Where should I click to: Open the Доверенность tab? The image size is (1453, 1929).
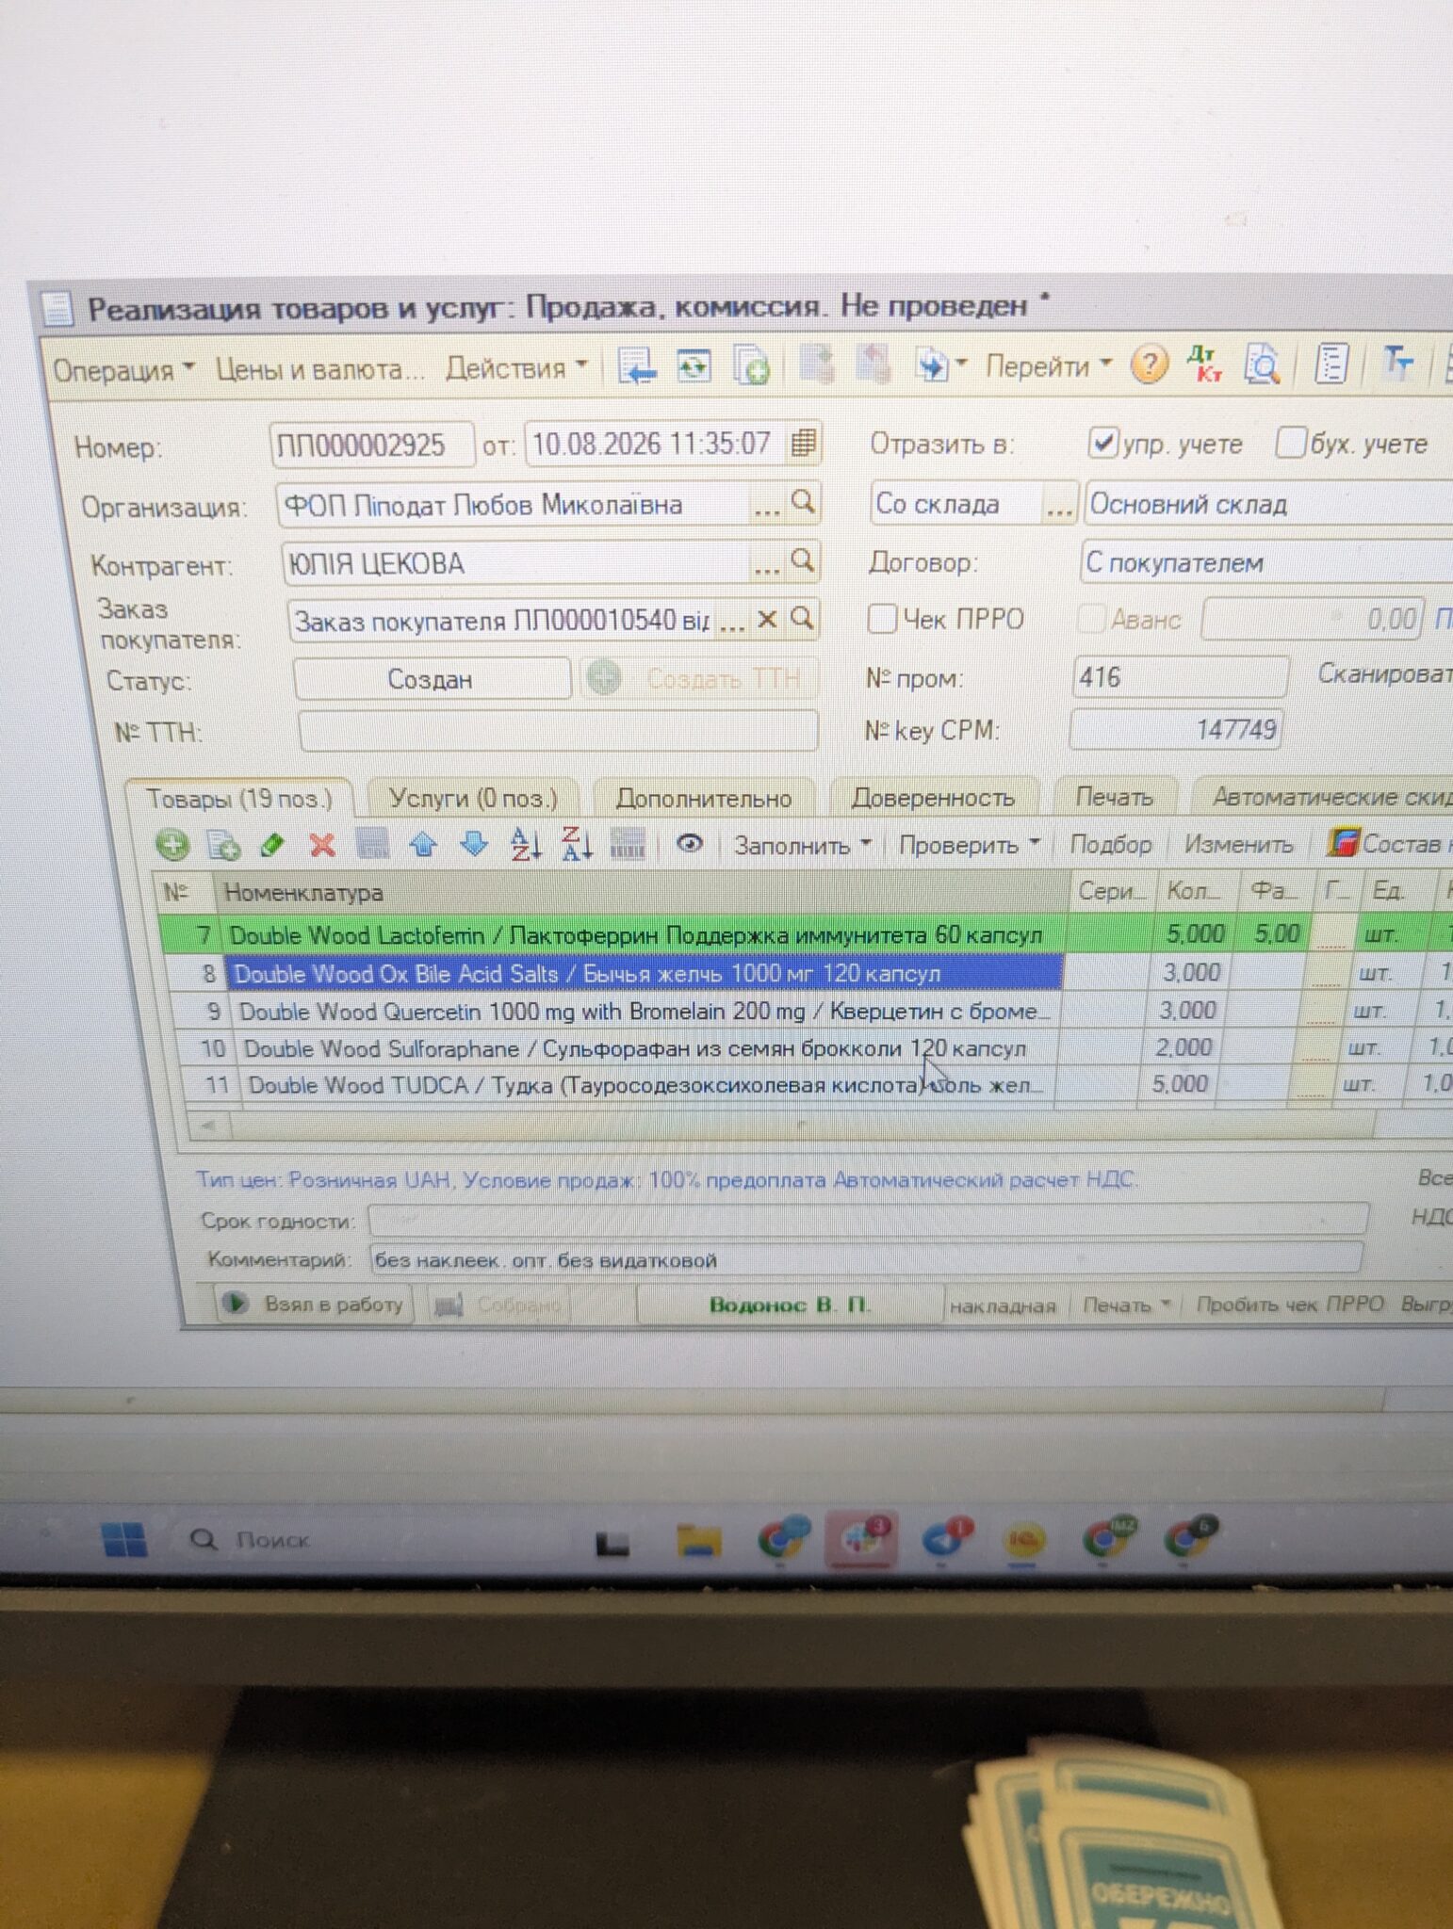[x=934, y=797]
